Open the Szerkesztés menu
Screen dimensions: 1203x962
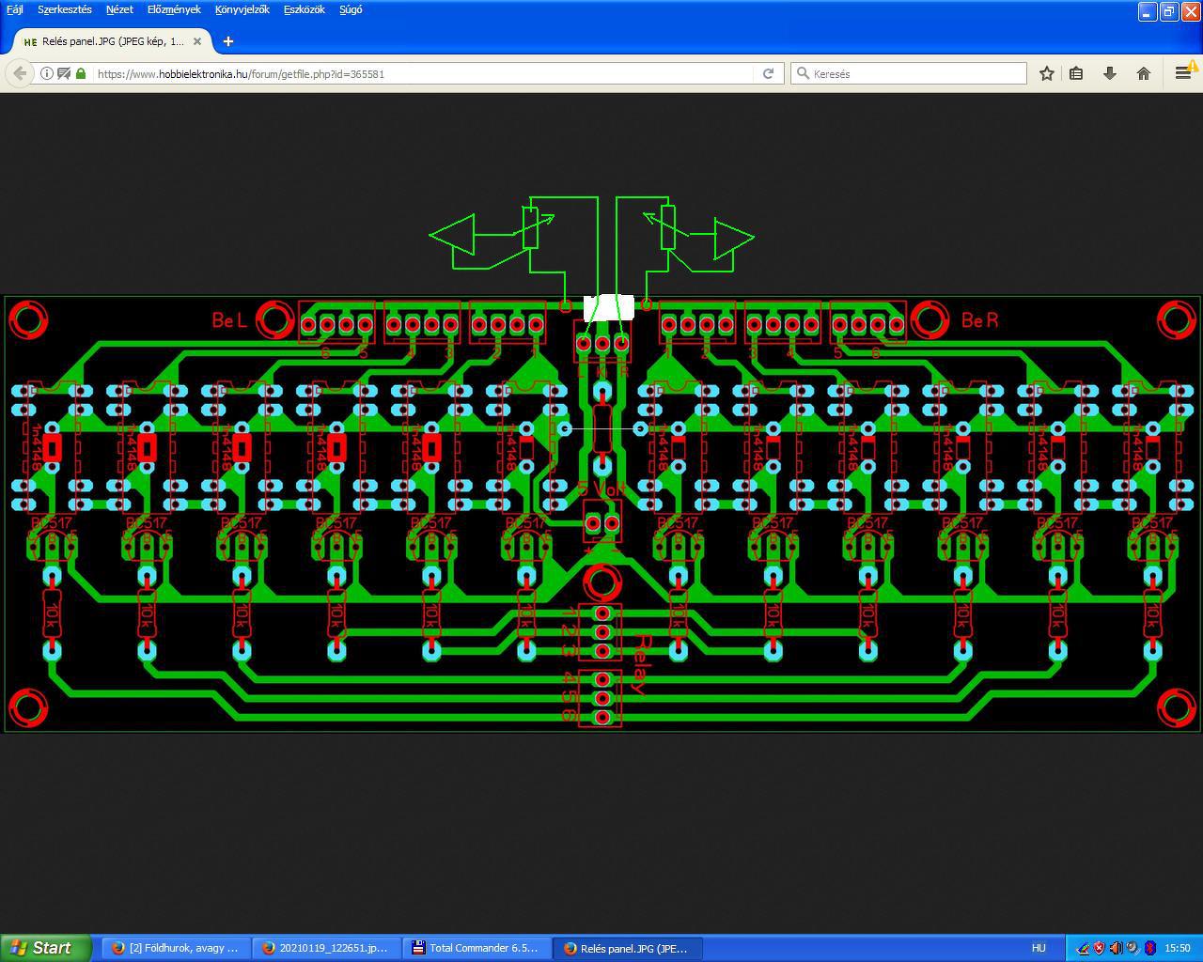click(65, 9)
